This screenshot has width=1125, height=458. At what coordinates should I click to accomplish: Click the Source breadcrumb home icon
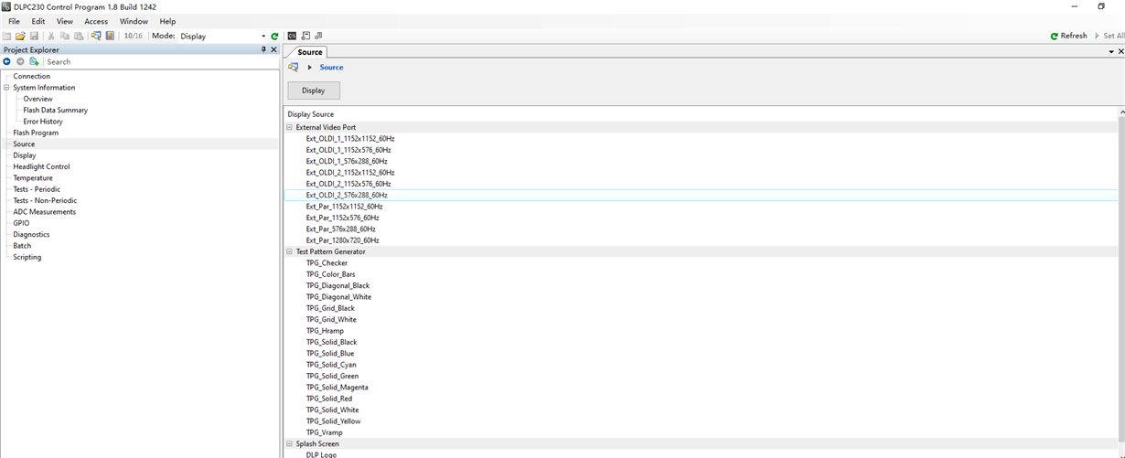tap(294, 67)
